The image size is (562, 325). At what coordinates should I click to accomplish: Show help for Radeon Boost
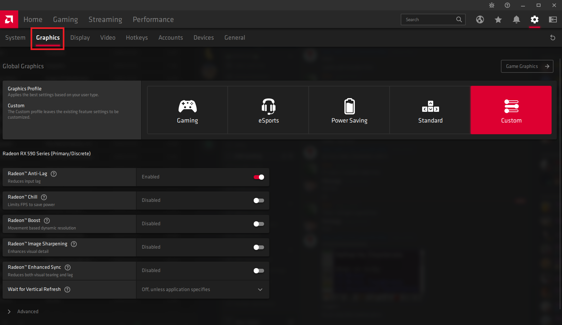click(47, 221)
